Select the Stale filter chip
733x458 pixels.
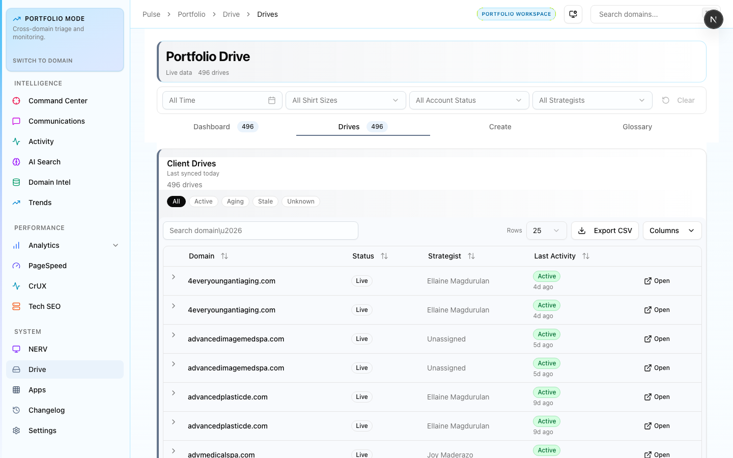coord(265,202)
